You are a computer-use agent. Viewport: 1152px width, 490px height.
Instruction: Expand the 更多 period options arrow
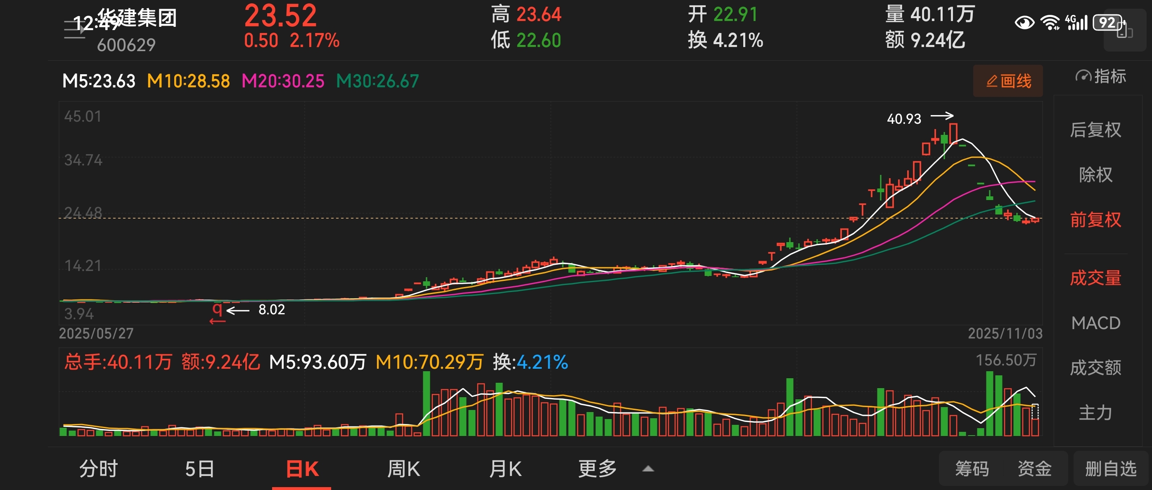coord(648,469)
